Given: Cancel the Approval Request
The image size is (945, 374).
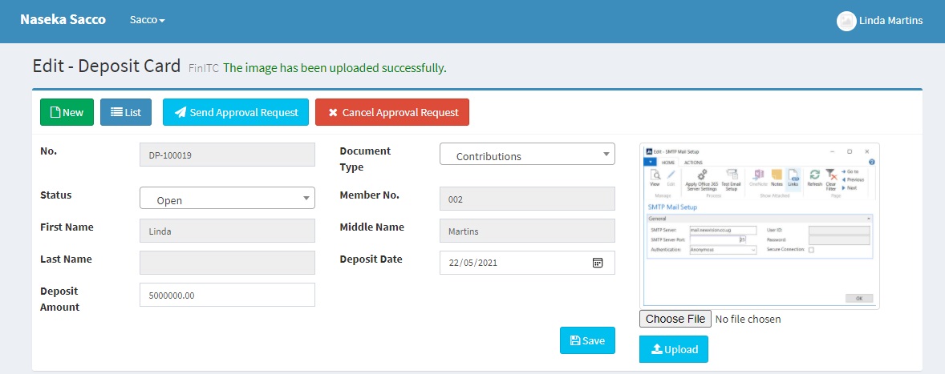Looking at the screenshot, I should (391, 112).
